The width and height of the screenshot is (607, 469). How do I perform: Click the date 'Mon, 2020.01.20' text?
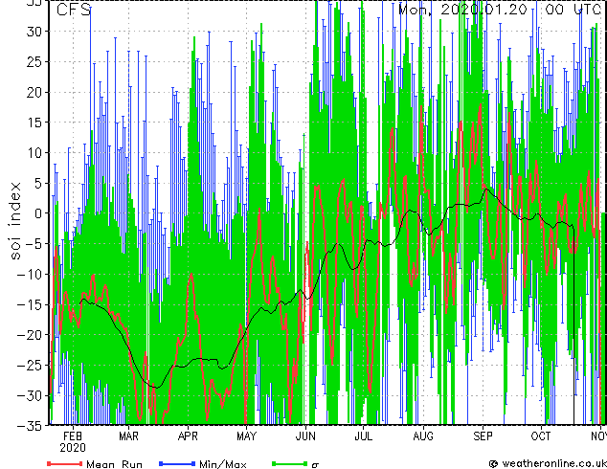tap(462, 10)
